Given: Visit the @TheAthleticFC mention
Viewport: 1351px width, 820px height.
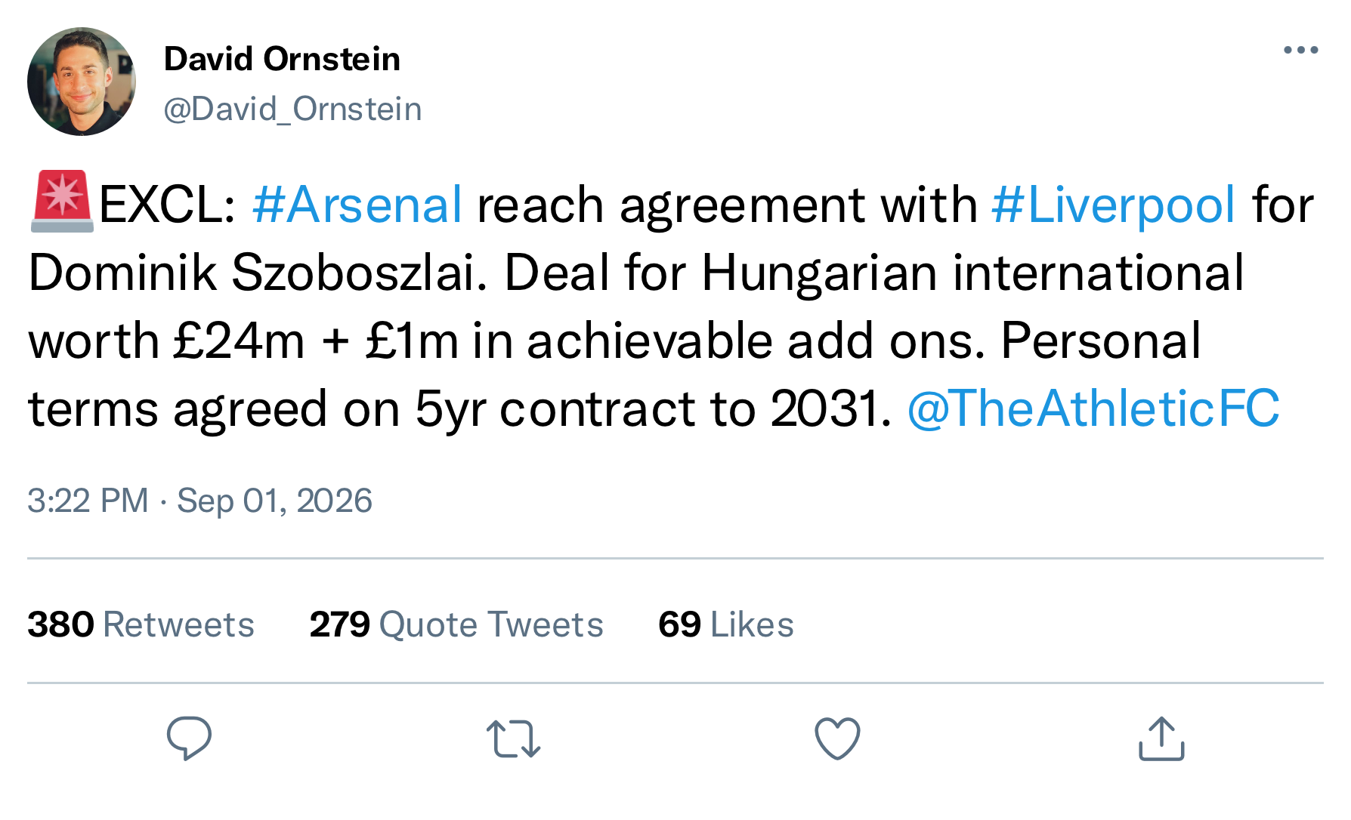Looking at the screenshot, I should (1093, 408).
